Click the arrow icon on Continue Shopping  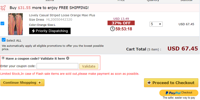point(40,83)
